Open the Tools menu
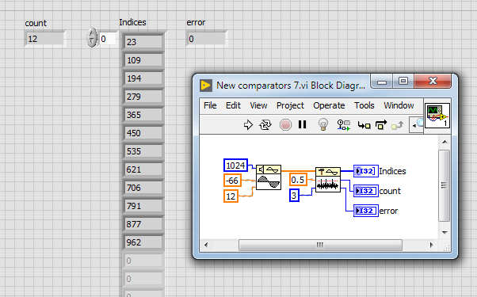 click(364, 105)
